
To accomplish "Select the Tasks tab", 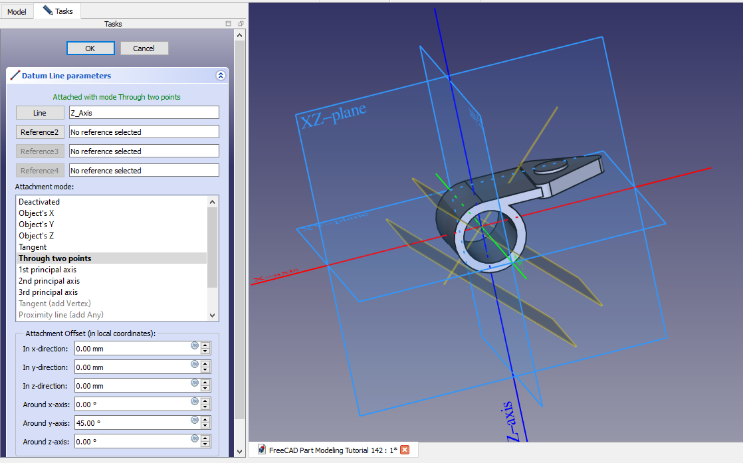I will 58,11.
